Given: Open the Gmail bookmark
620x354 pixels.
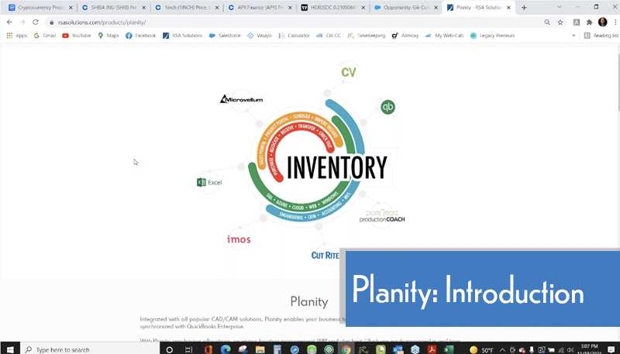Looking at the screenshot, I should tap(45, 36).
